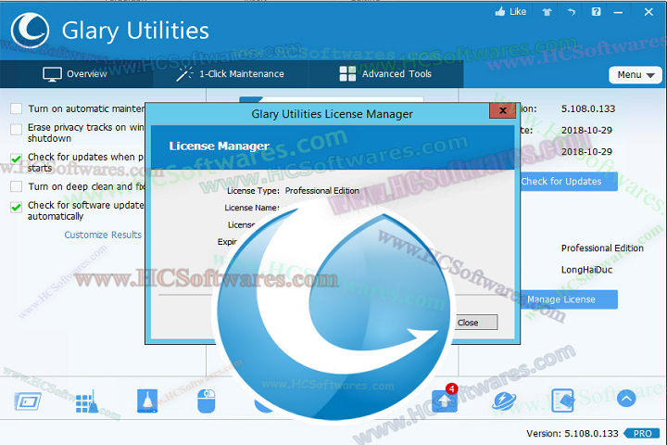667x445 pixels.
Task: Click the Manage License button
Action: pyautogui.click(x=569, y=299)
